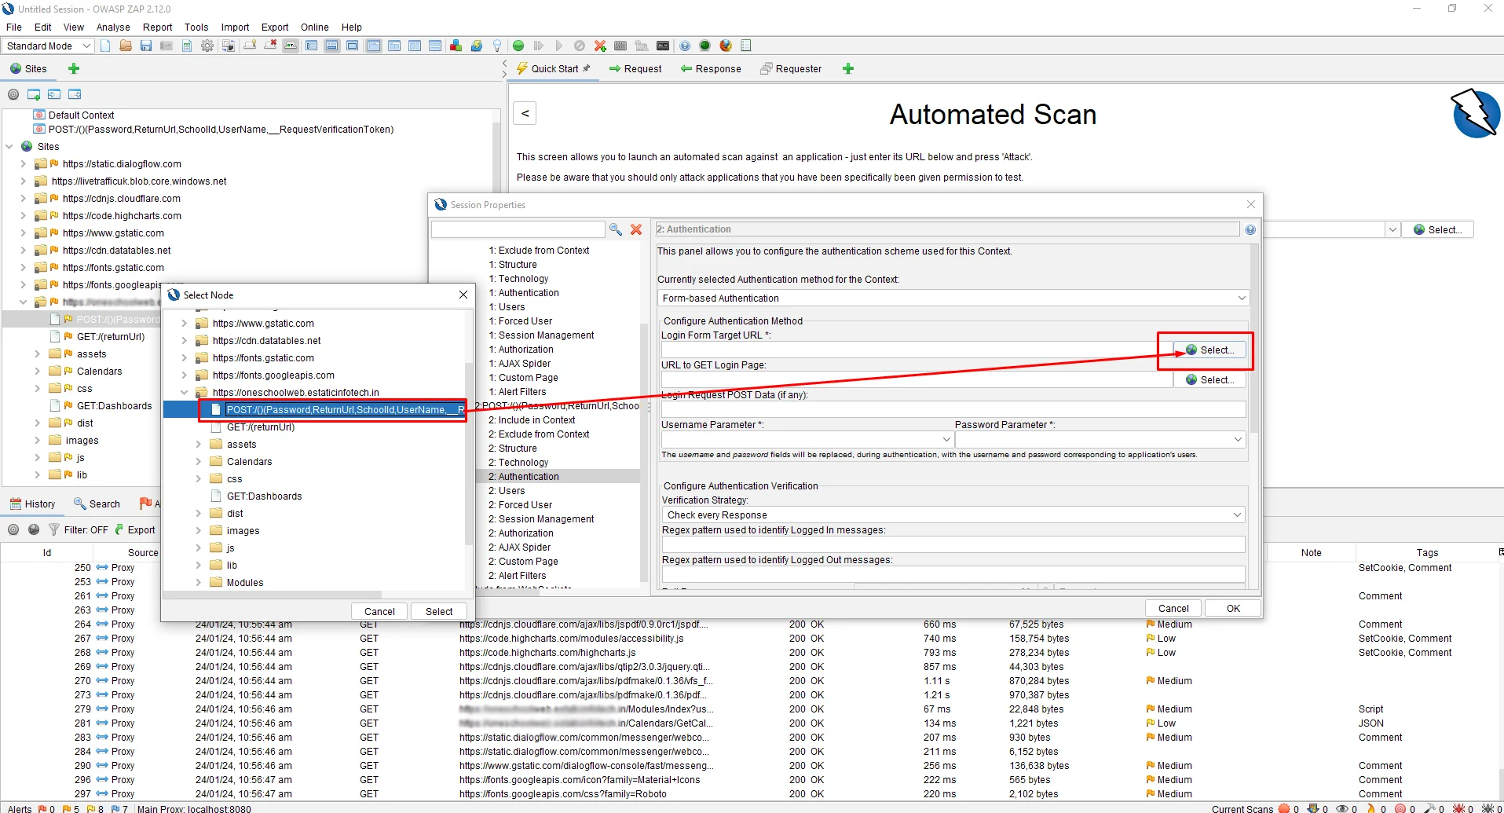Click the horizontal scrollbar in Select Node

(x=272, y=595)
